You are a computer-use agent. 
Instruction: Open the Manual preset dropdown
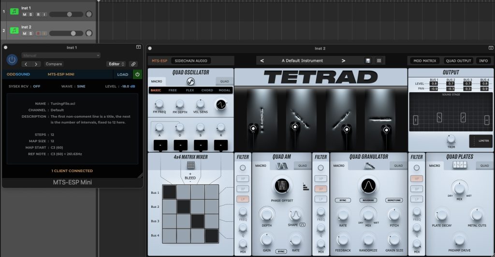click(x=60, y=55)
